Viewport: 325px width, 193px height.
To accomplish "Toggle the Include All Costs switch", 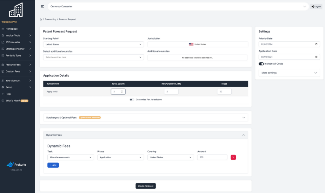I will coord(261,64).
